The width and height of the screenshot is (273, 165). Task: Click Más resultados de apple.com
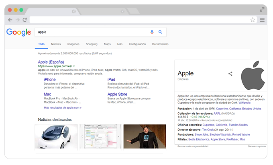(63, 108)
